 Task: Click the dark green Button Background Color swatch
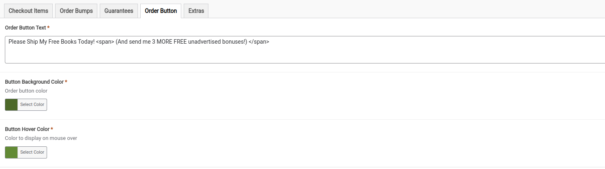11,105
